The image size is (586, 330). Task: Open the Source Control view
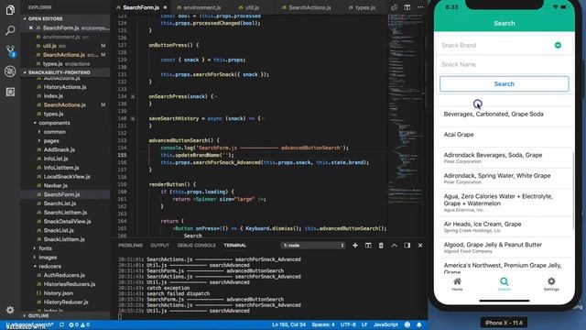click(10, 51)
